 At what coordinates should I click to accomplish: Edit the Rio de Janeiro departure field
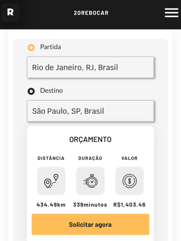[x=90, y=67]
